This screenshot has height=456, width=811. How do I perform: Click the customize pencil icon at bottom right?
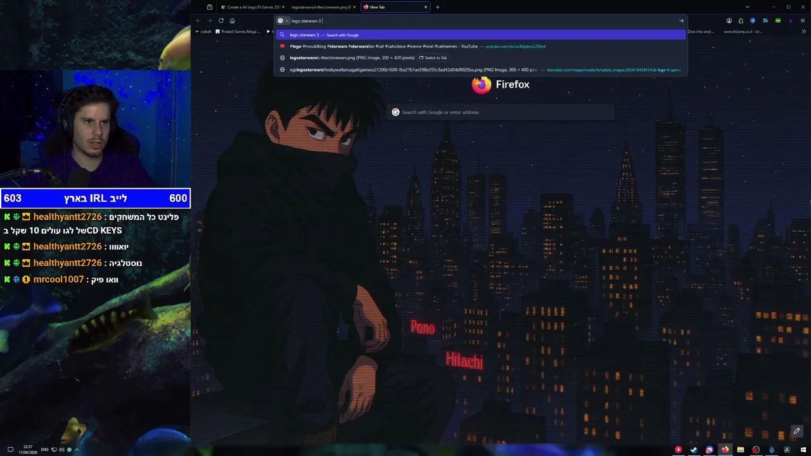click(797, 431)
